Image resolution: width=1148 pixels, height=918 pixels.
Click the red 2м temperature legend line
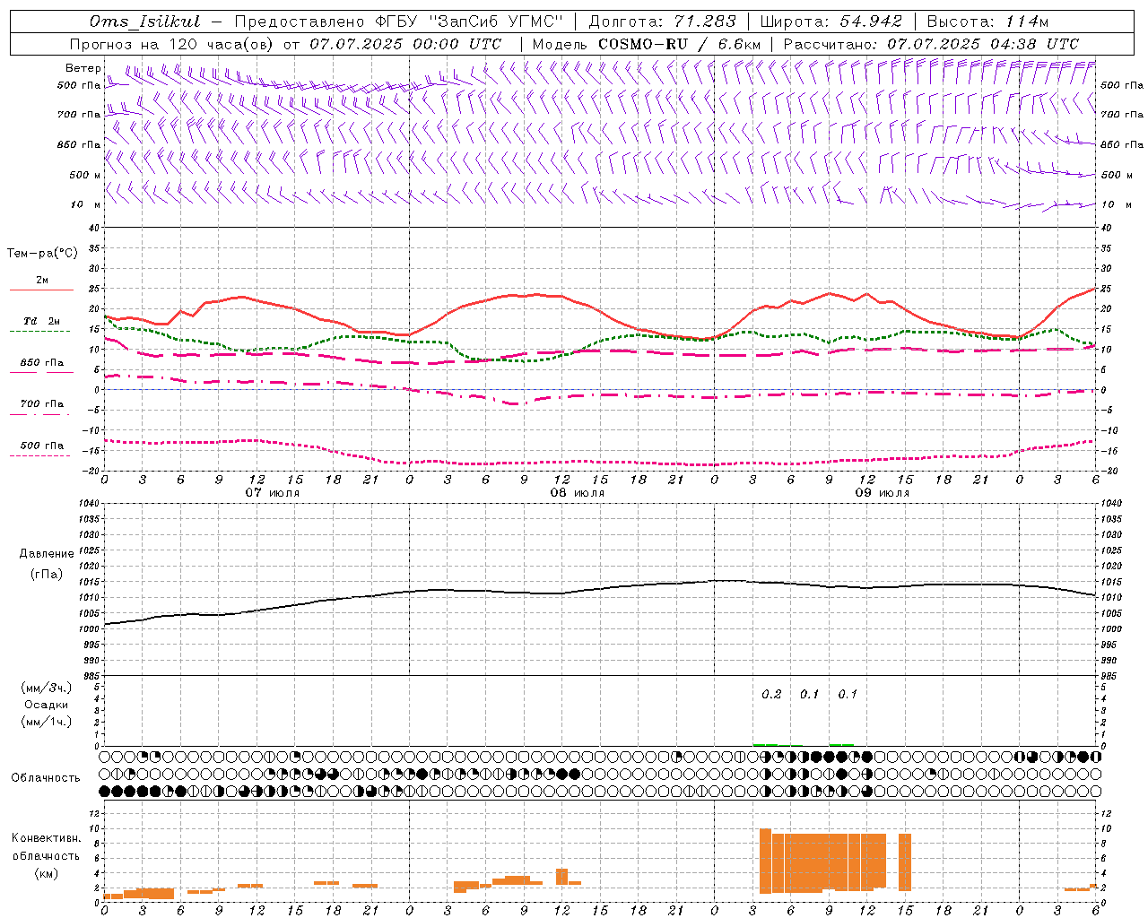tap(41, 290)
